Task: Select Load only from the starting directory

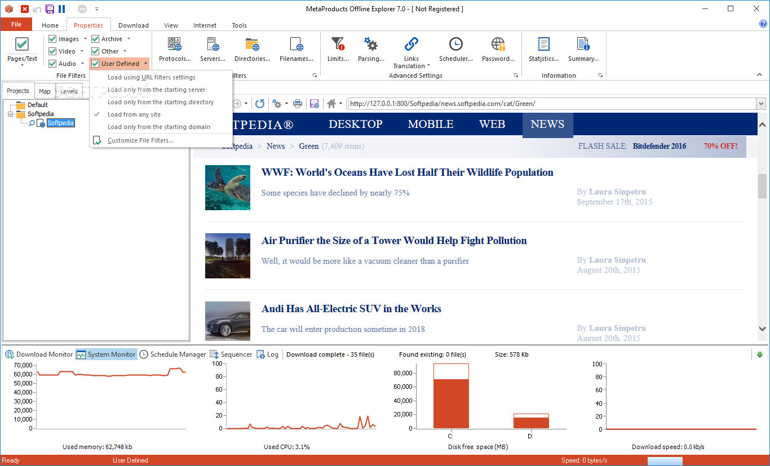Action: click(161, 102)
